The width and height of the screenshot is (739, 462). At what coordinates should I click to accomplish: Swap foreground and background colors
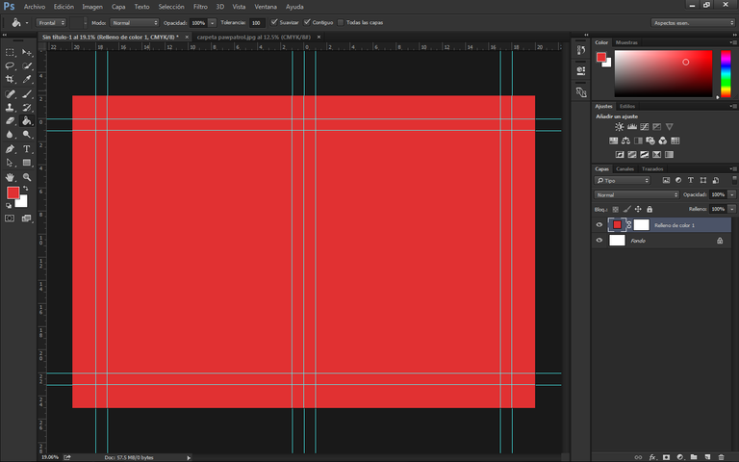point(25,189)
